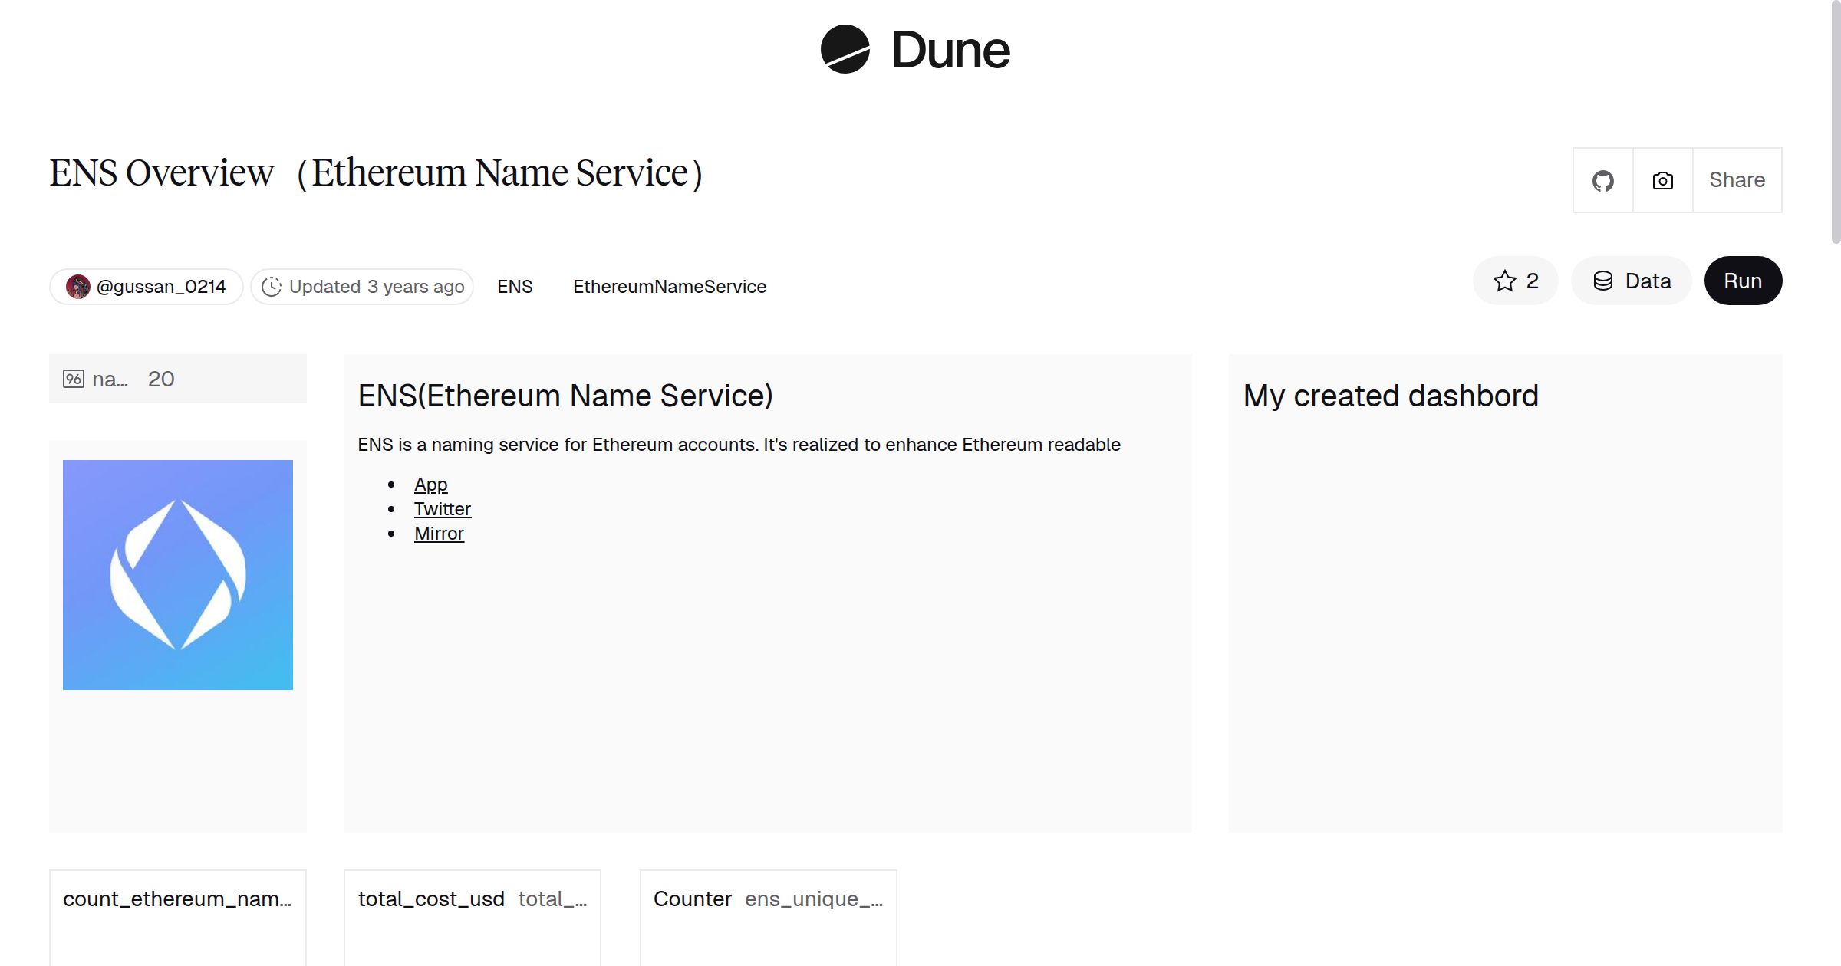Open the App link

[431, 484]
